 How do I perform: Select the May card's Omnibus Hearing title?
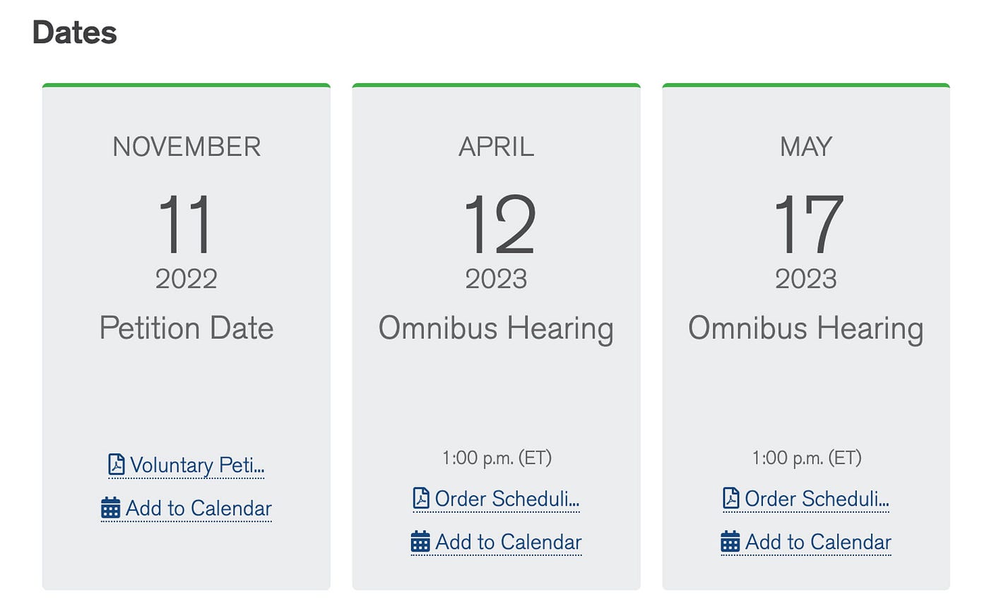[x=806, y=329]
